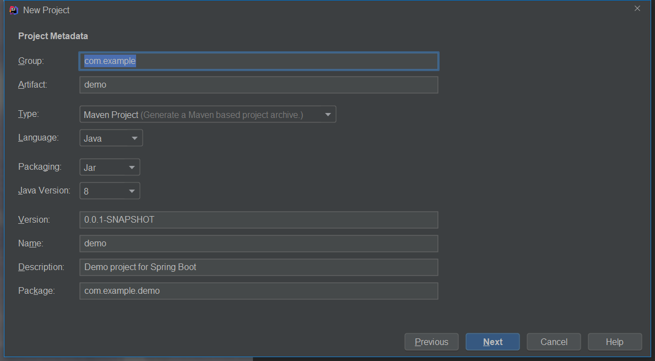Click the Language dropdown arrow
The height and width of the screenshot is (361, 655).
pyautogui.click(x=134, y=138)
